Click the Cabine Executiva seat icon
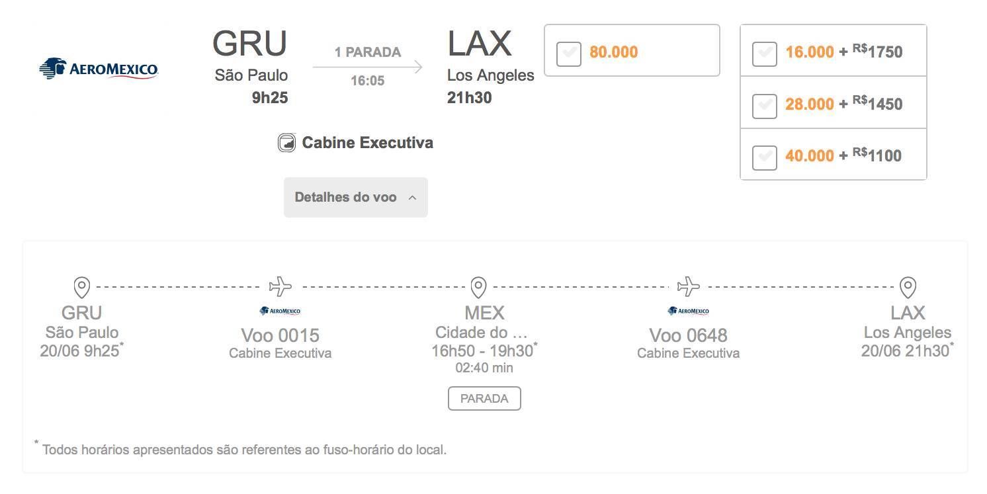 coord(286,143)
